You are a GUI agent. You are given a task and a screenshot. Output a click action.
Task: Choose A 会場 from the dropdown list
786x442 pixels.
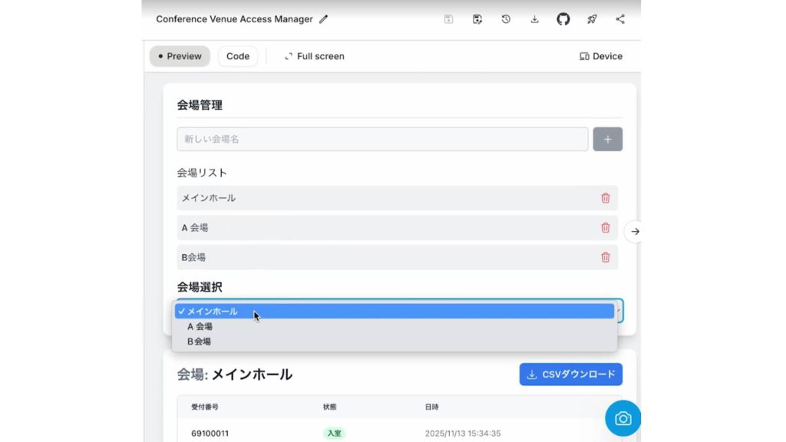point(200,327)
